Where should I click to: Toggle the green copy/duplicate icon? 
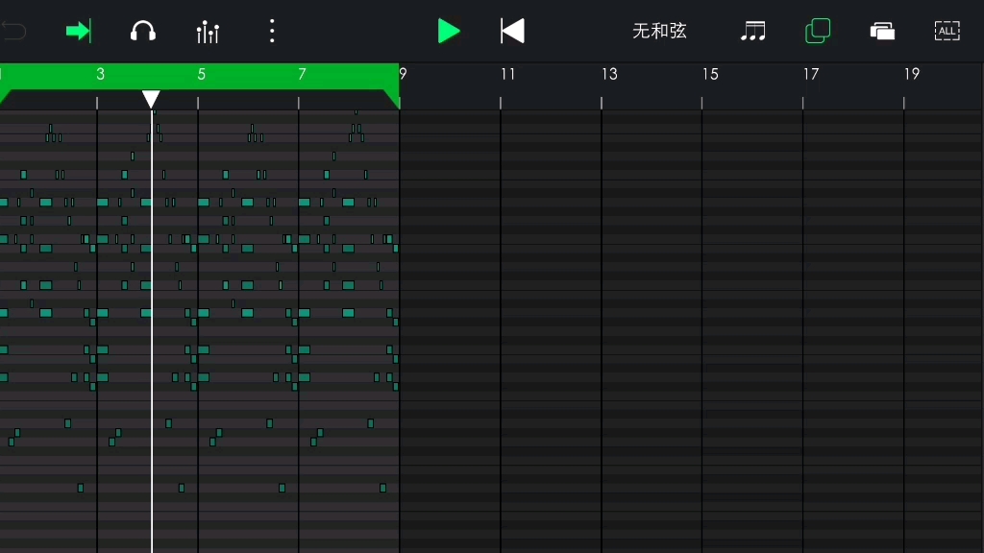click(818, 31)
